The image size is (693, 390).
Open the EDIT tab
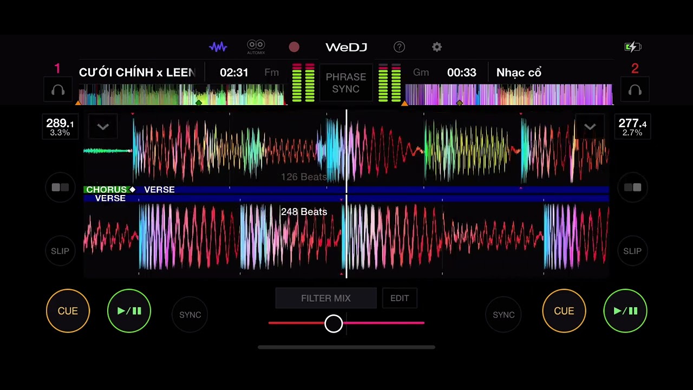point(400,298)
